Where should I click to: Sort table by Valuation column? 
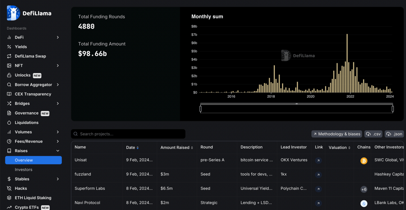point(349,148)
